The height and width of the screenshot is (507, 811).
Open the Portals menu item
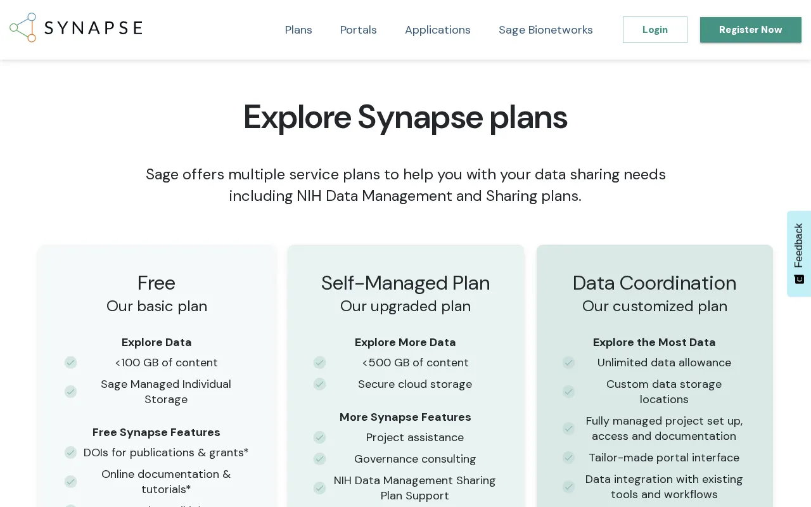click(x=358, y=30)
